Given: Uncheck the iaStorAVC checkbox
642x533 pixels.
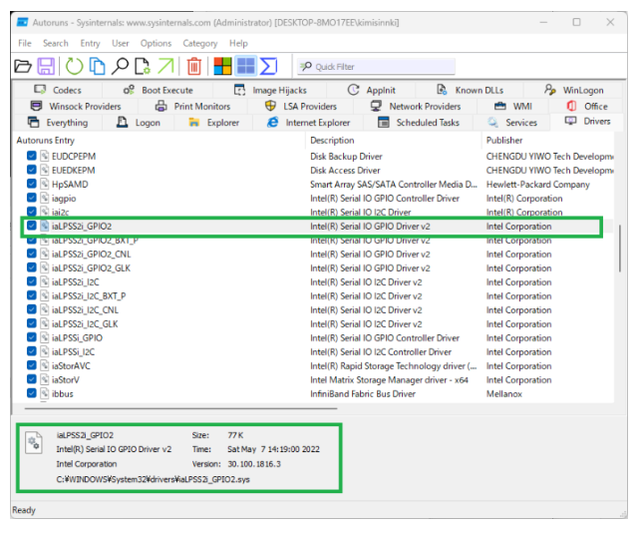Looking at the screenshot, I should tap(32, 365).
